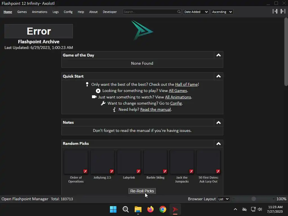Viewport: 288px width, 216px height.
Task: Open the Hall of Fame link
Action: [186, 84]
